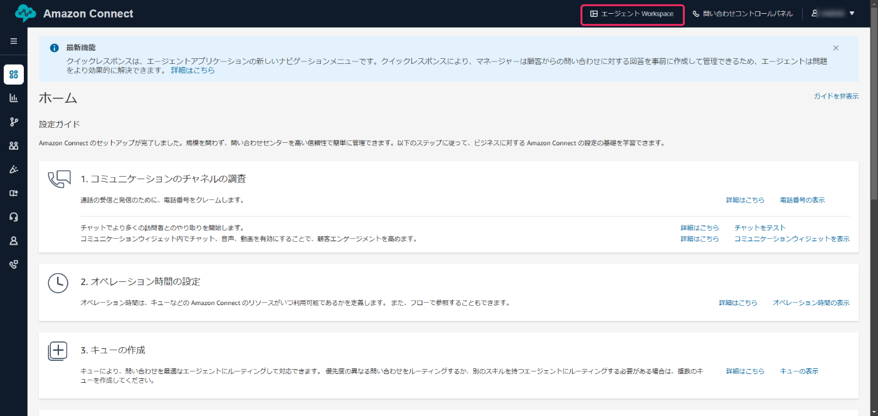
Task: Click キューの表示 link
Action: (x=799, y=372)
